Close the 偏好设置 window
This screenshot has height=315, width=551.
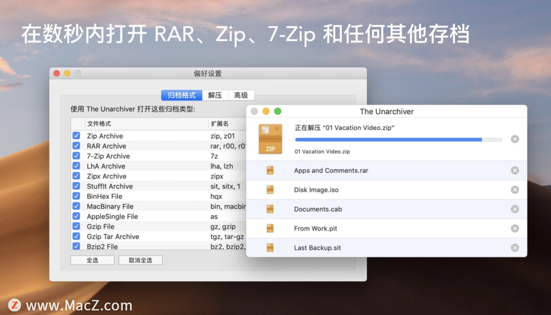[x=57, y=73]
